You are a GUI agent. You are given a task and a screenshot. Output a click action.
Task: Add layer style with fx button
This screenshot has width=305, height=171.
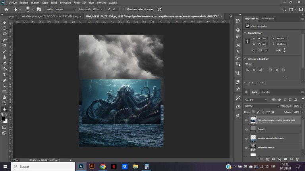[267, 159]
